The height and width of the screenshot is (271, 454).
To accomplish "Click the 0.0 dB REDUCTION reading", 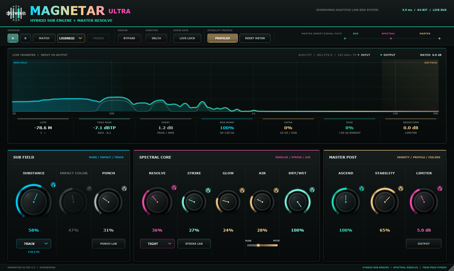I will click(411, 128).
